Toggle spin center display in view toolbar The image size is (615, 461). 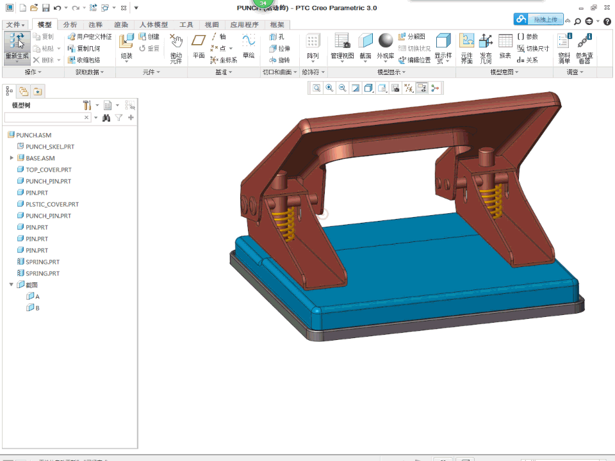435,88
